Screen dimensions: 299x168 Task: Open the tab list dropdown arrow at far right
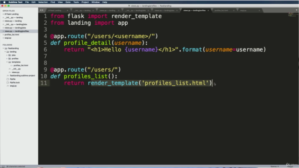click(297, 10)
